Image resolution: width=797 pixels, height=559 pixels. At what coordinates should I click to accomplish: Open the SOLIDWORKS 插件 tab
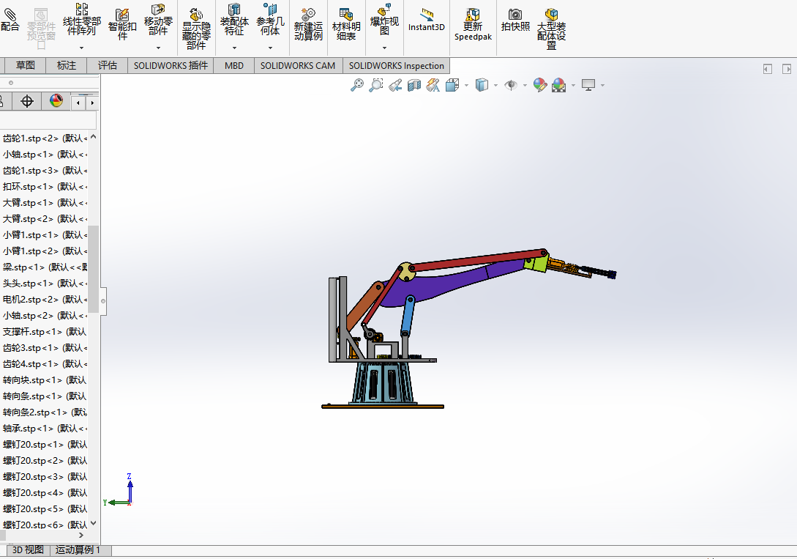click(171, 66)
